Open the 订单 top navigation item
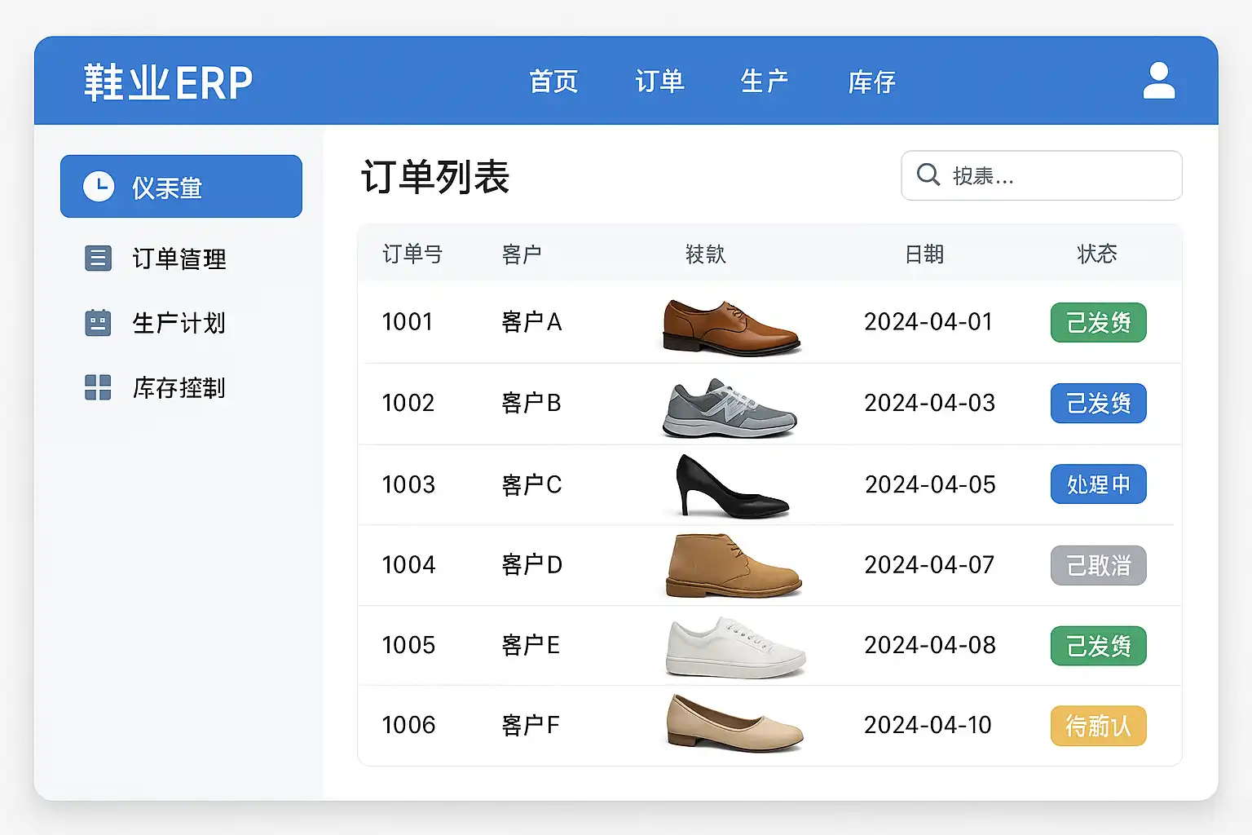 tap(659, 82)
